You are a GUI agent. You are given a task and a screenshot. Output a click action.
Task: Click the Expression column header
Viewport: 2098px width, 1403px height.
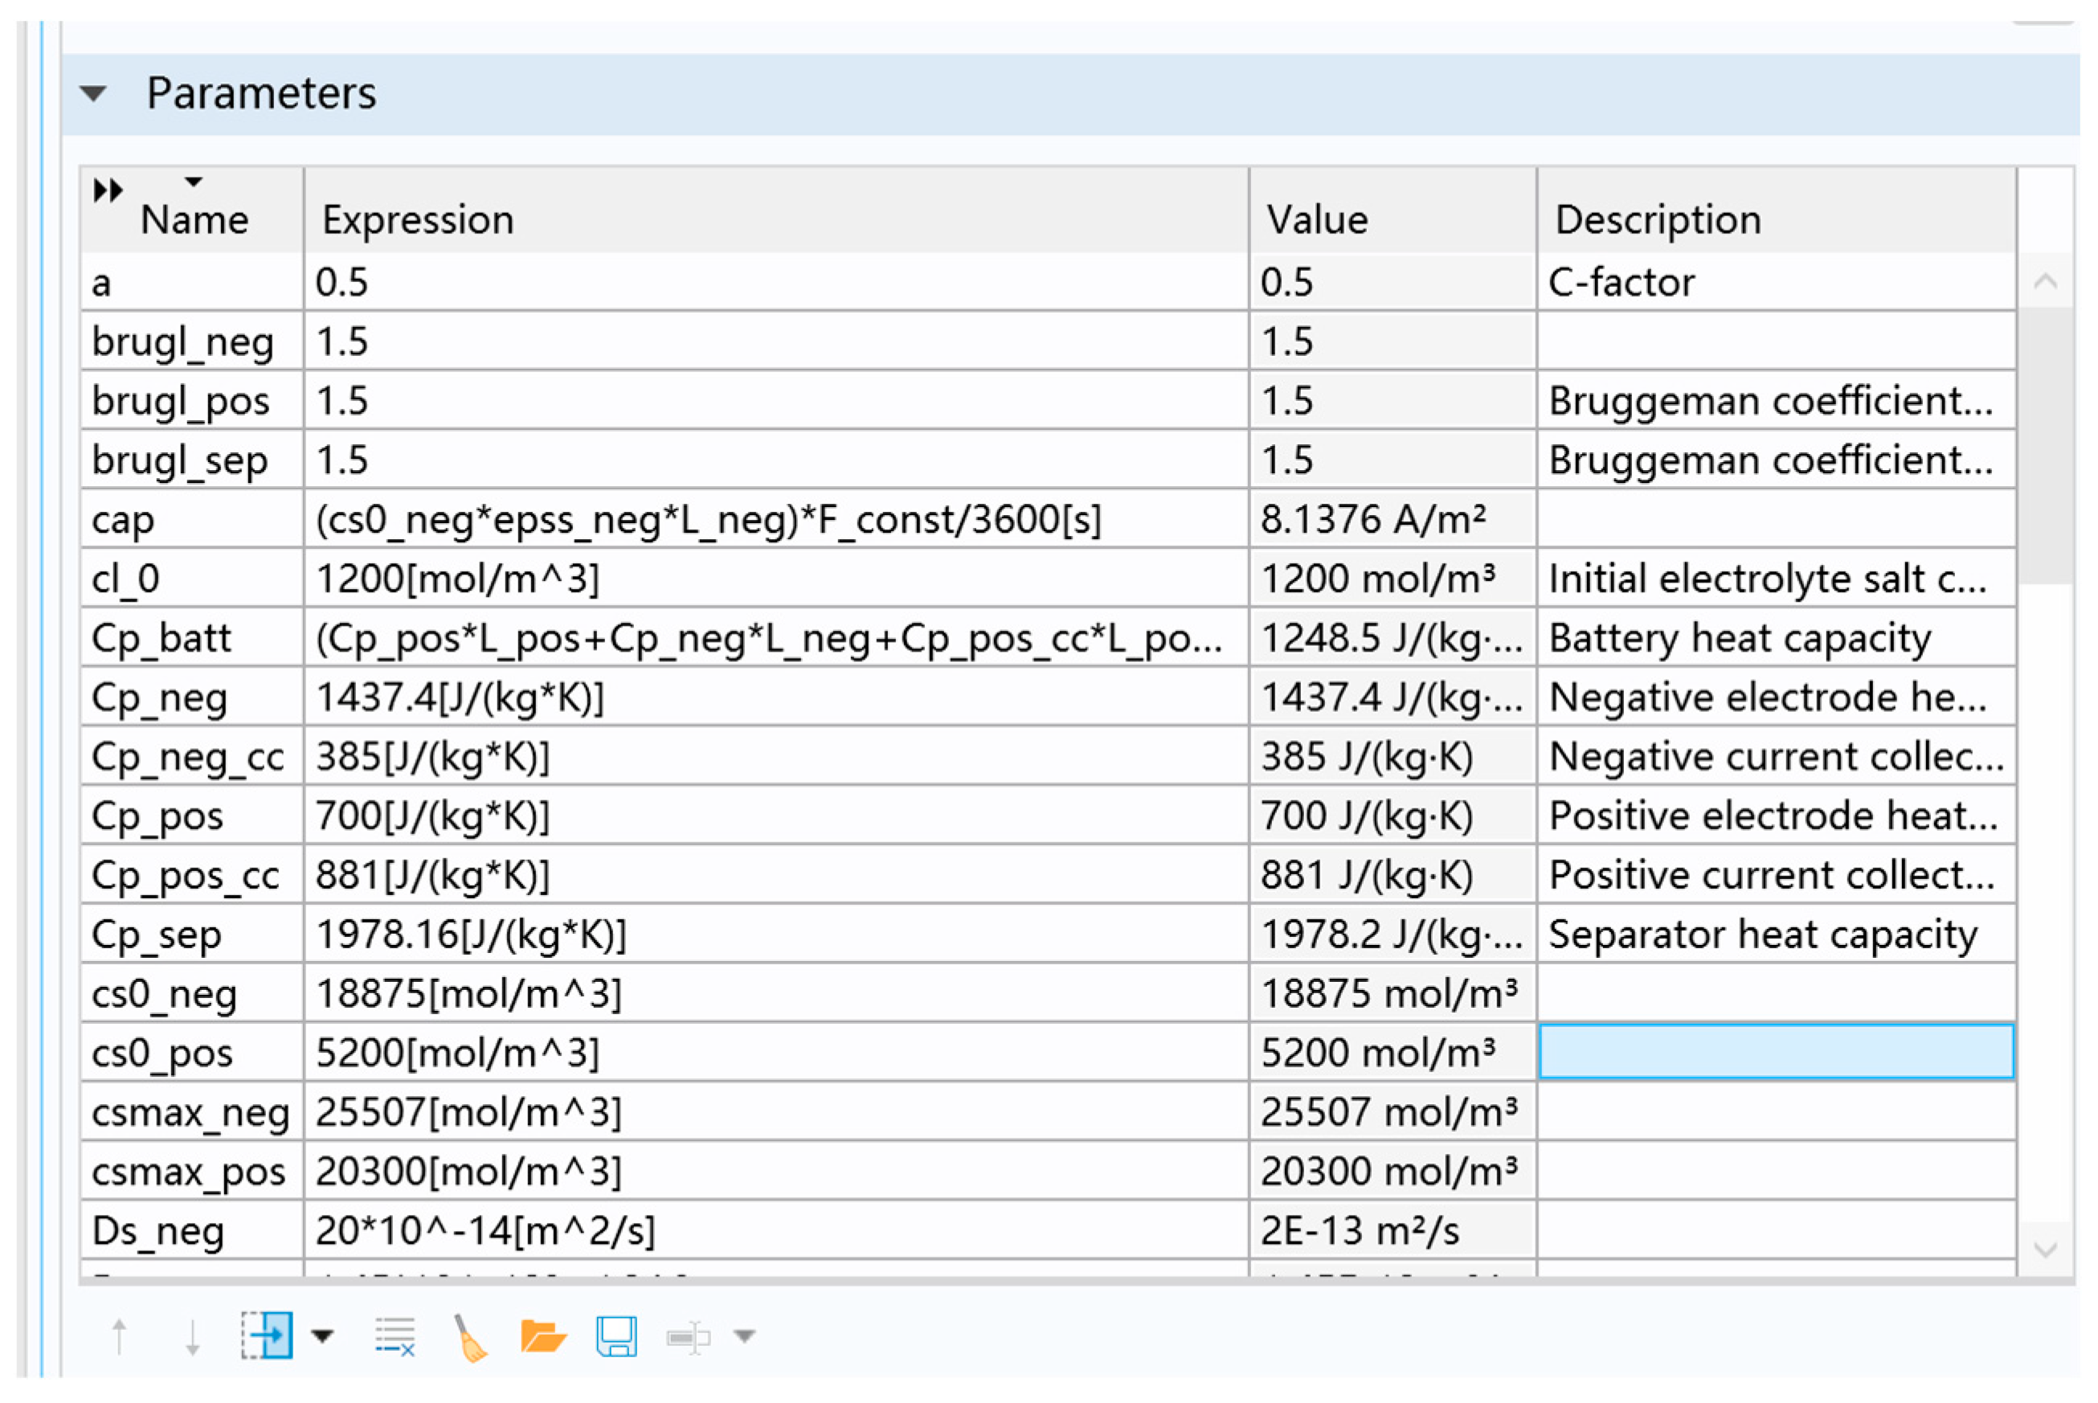[x=418, y=219]
